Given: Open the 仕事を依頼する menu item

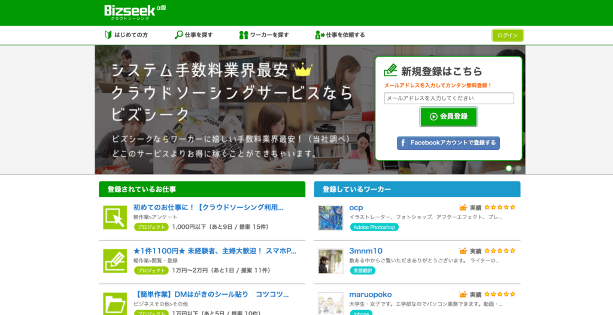Looking at the screenshot, I should coord(340,35).
